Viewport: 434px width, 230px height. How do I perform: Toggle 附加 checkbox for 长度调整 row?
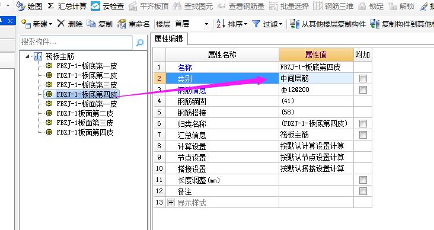[363, 180]
